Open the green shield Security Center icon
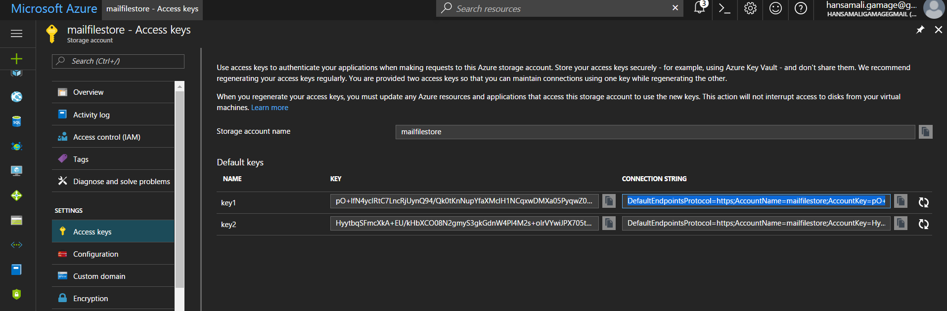Image resolution: width=947 pixels, height=311 pixels. (x=16, y=294)
